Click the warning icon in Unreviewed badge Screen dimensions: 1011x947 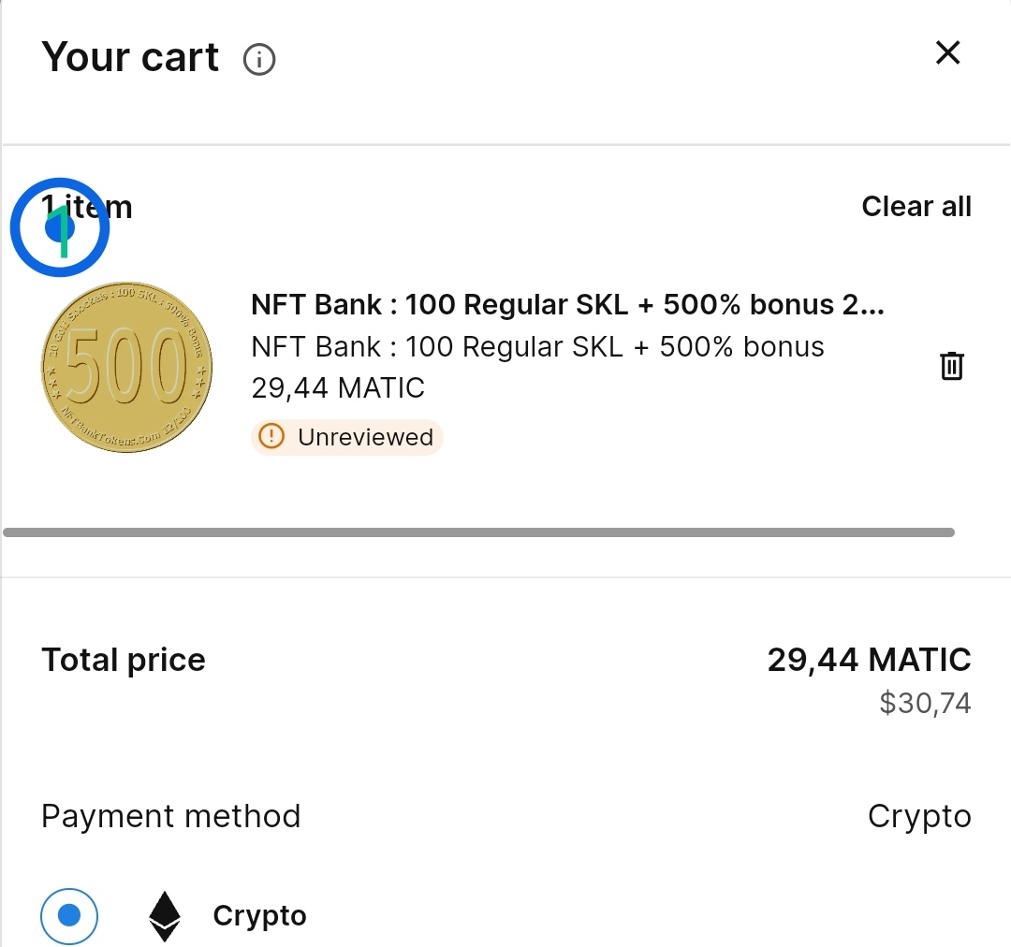point(271,437)
